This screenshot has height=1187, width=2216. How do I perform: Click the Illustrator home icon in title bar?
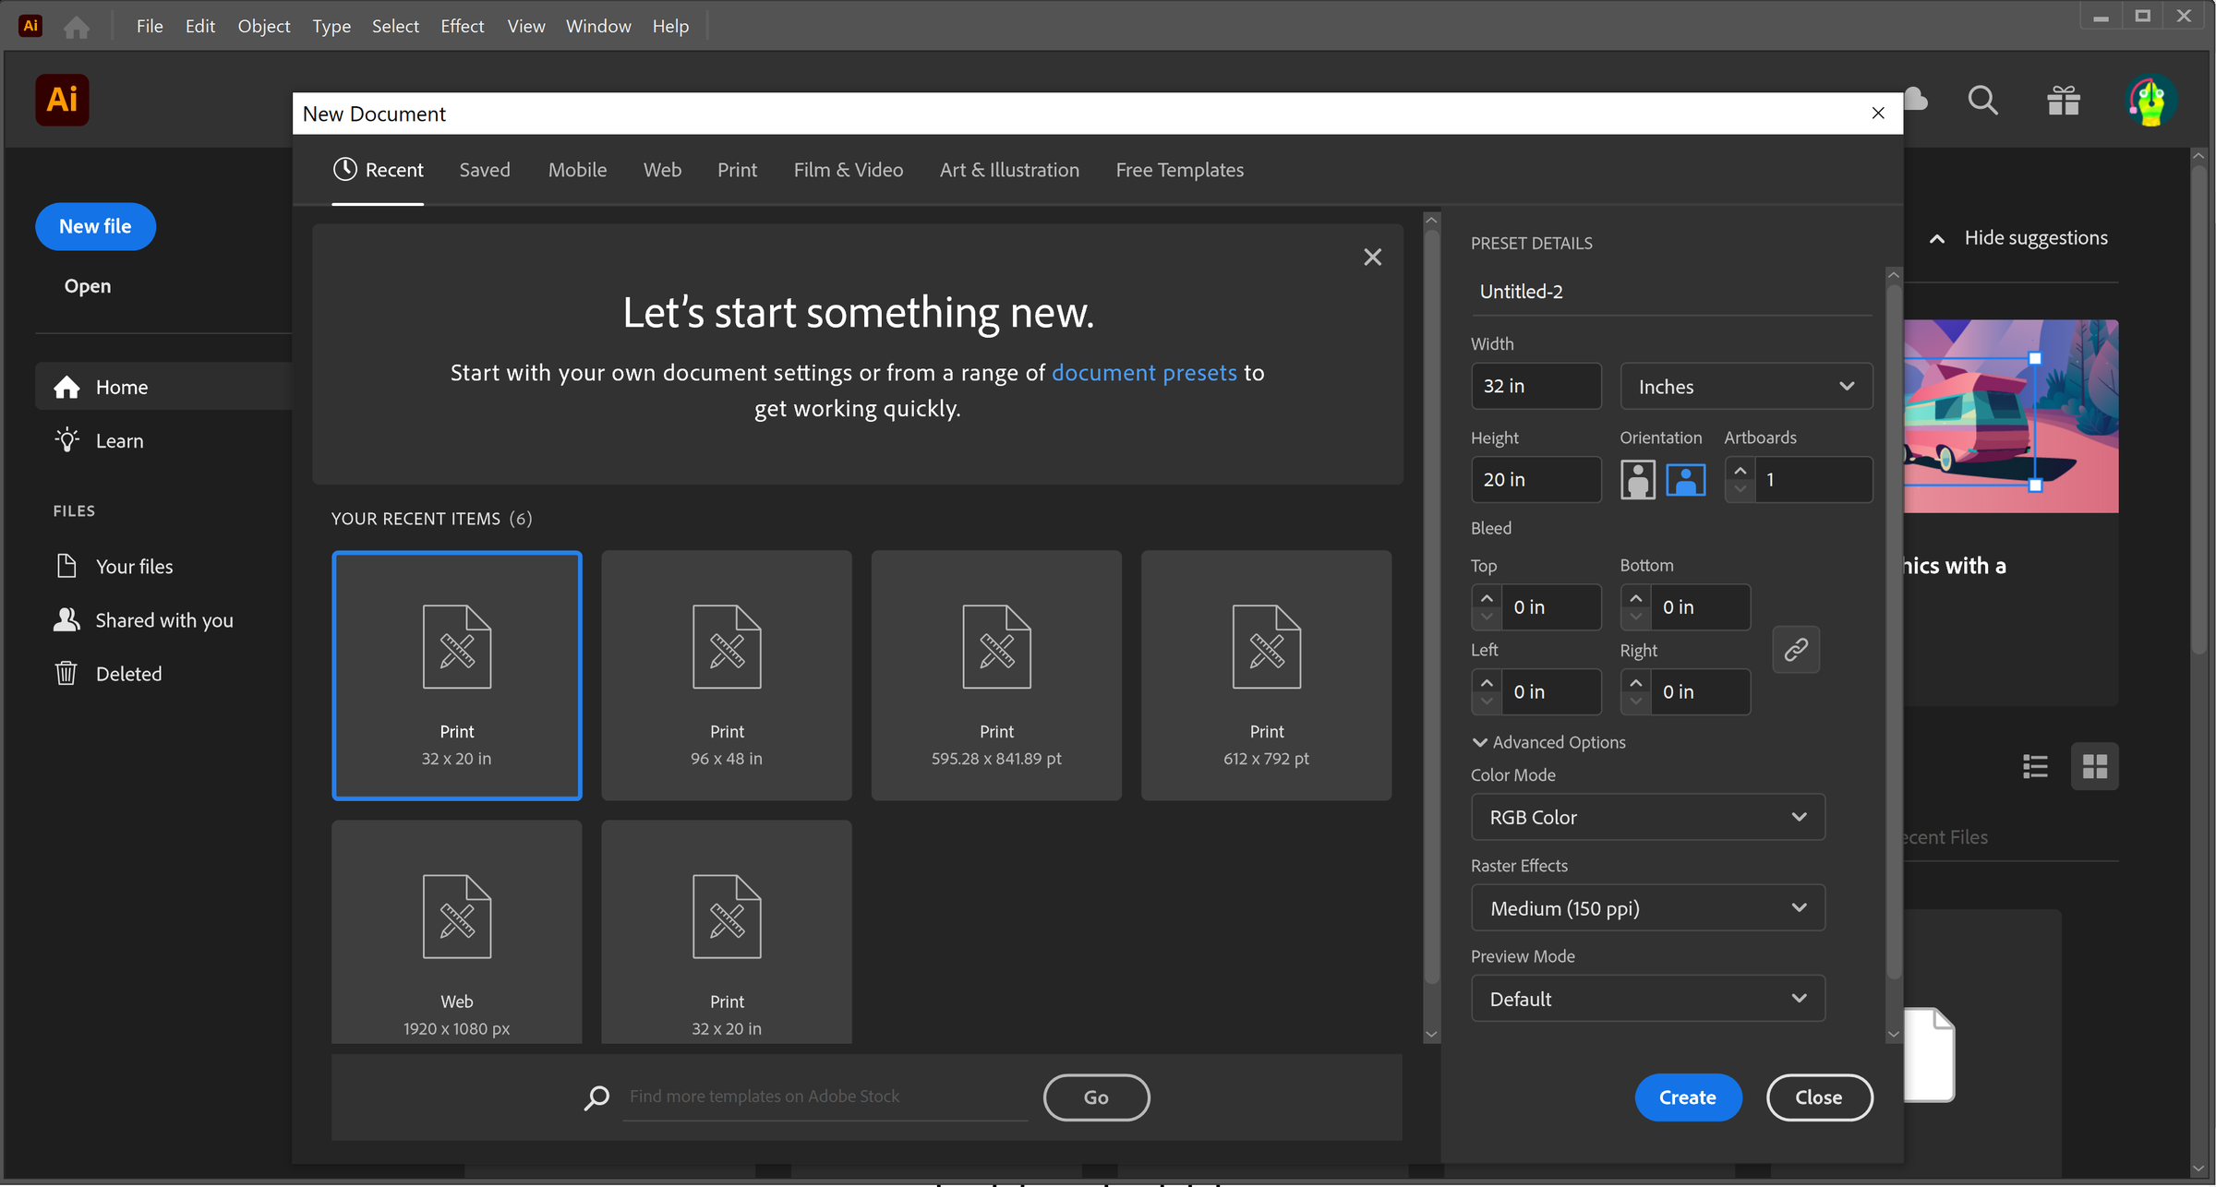point(77,27)
